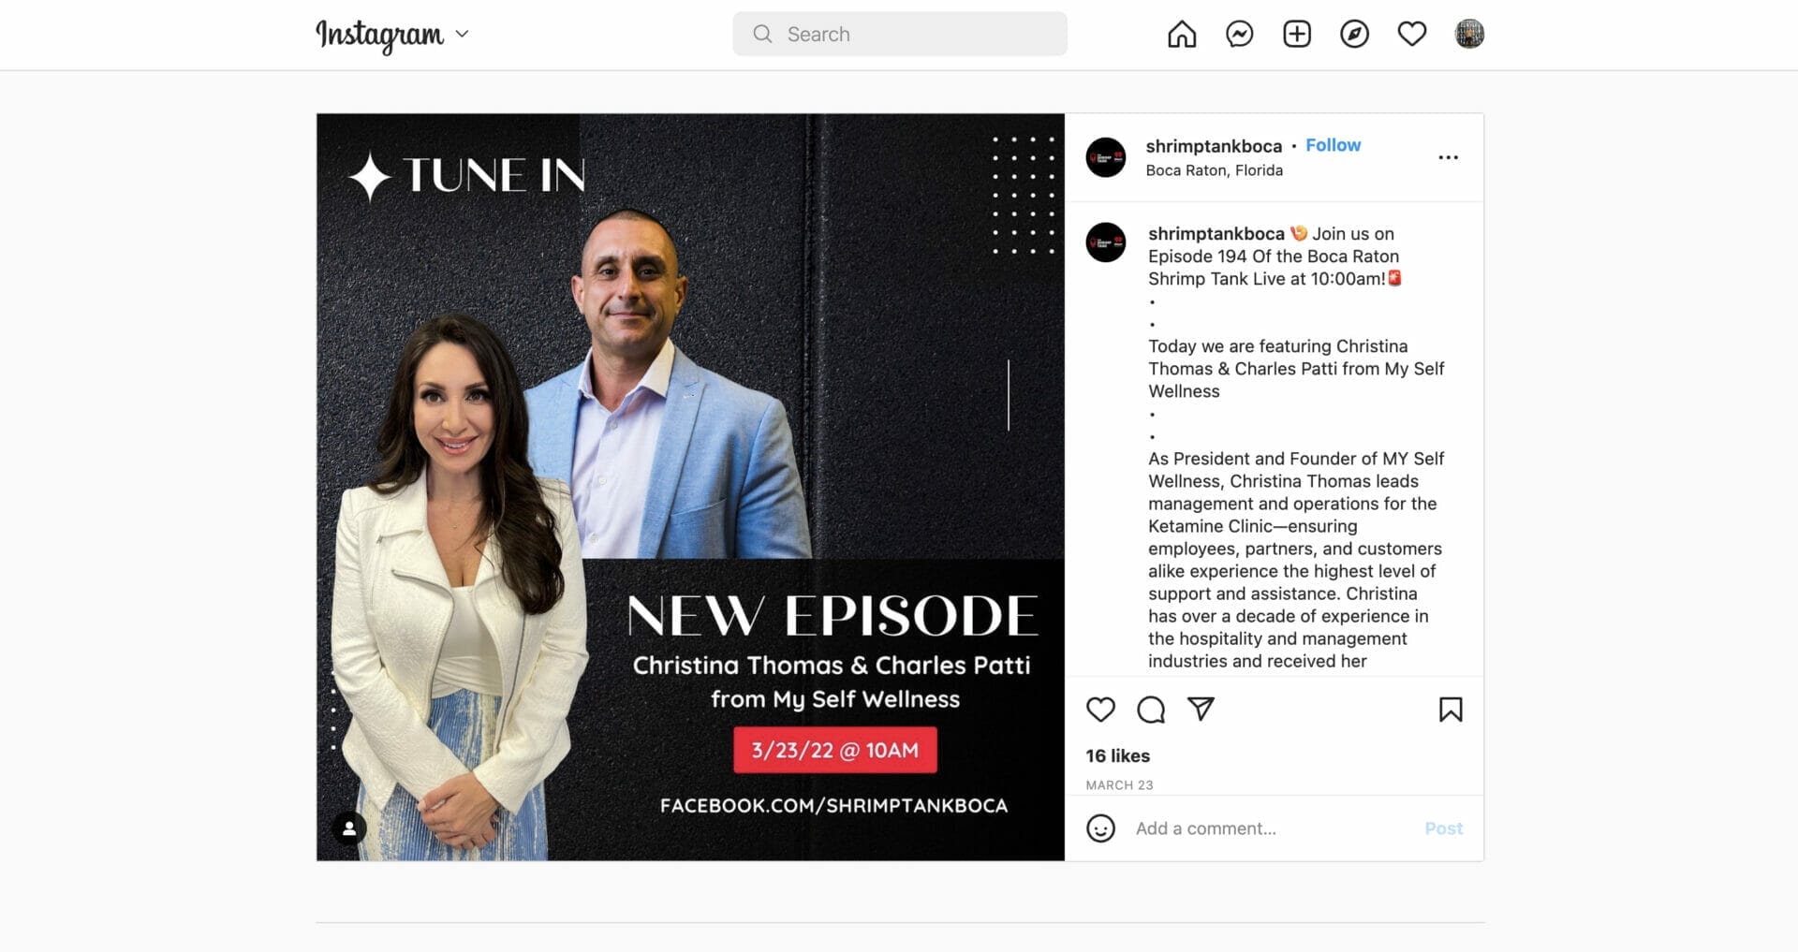Click the comment bubble icon under the post

click(1151, 710)
